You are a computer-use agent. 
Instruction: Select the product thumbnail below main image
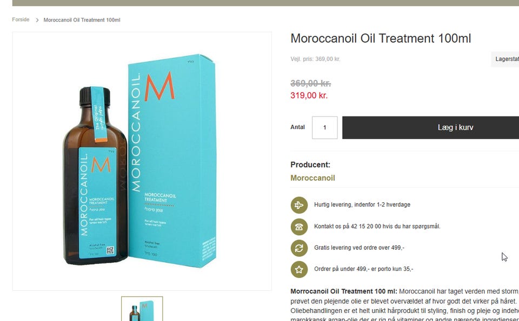click(x=142, y=309)
